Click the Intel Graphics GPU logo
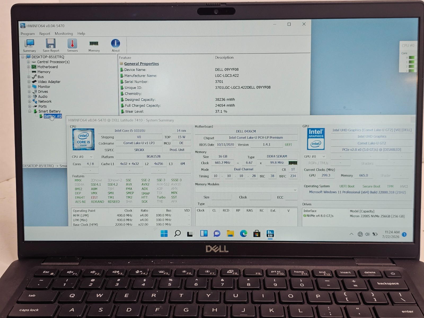Screen dimensions: 424x318 pos(316,139)
